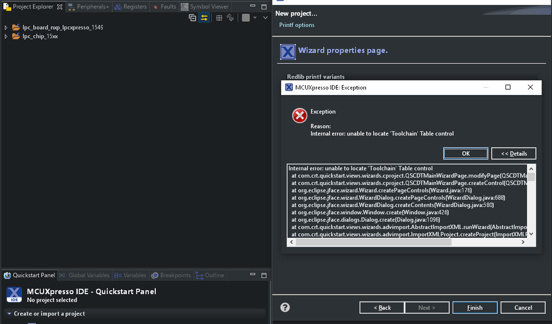Minimize the Project Explorer panel
Viewport: 552px width, 324px height.
(253, 6)
